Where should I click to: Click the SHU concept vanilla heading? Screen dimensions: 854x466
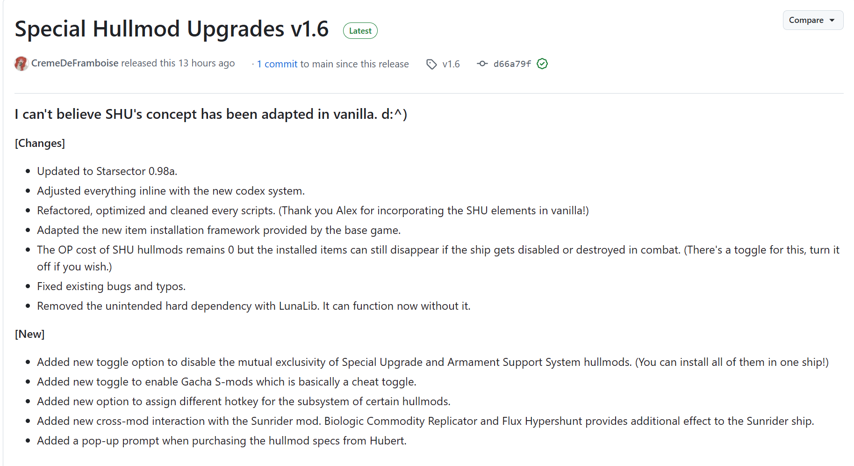211,114
